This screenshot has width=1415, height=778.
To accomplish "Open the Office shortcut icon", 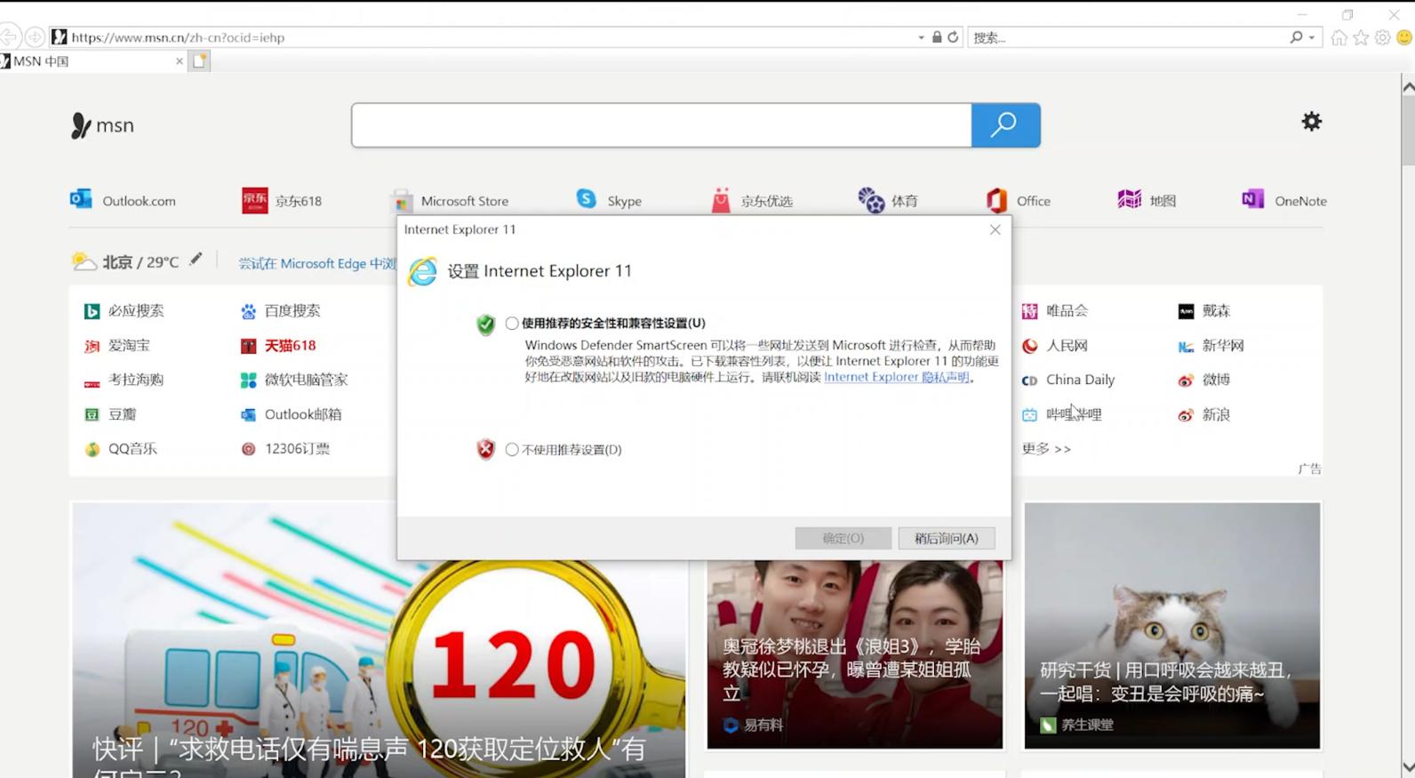I will [996, 200].
